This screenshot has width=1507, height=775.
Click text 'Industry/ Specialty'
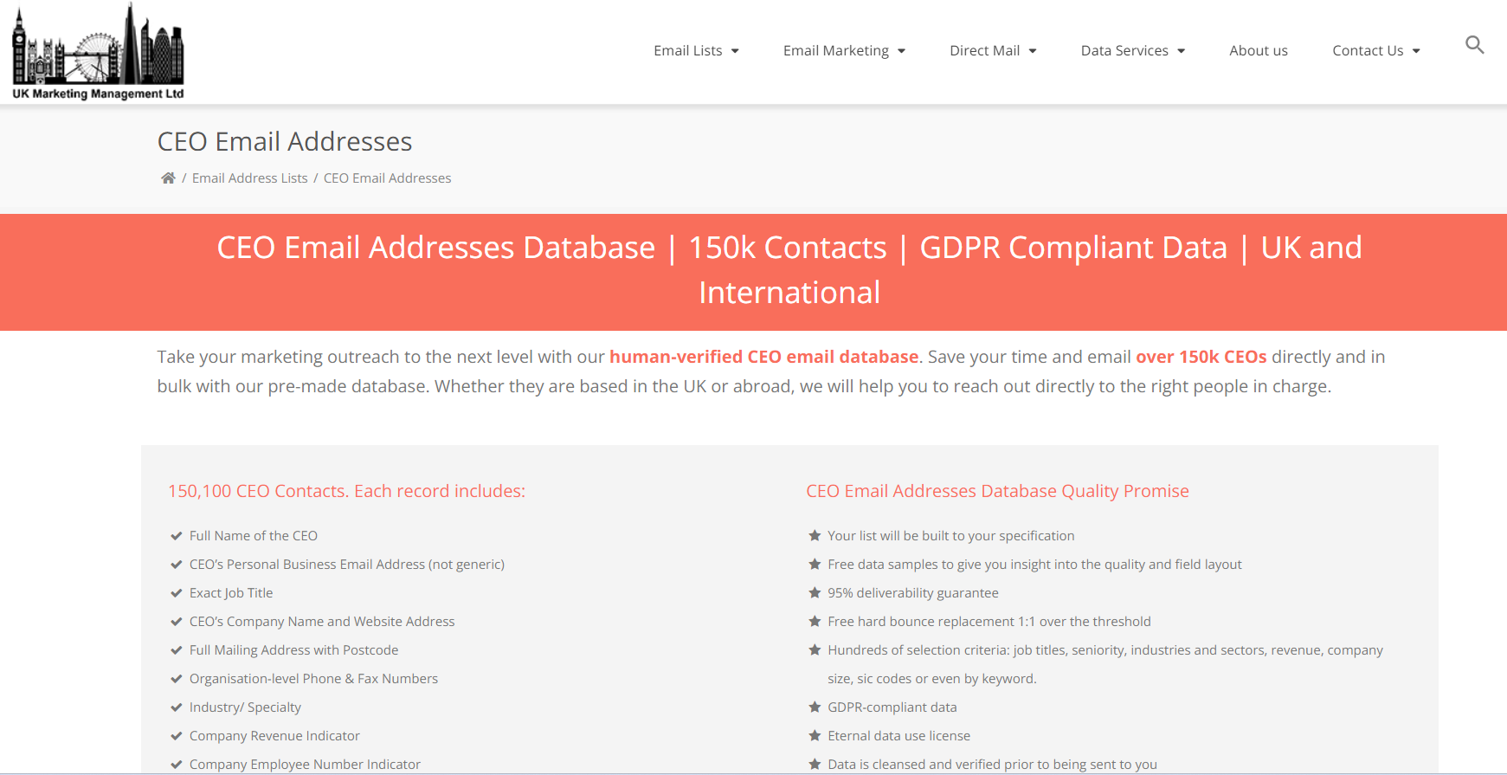point(245,707)
